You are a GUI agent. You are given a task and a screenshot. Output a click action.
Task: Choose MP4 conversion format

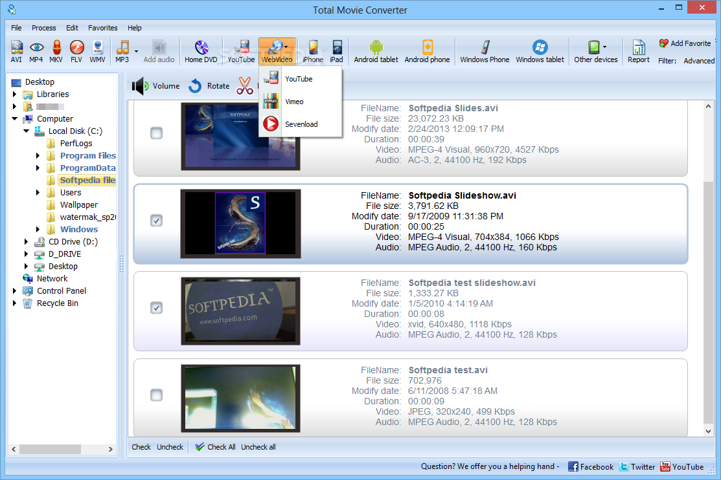click(36, 51)
